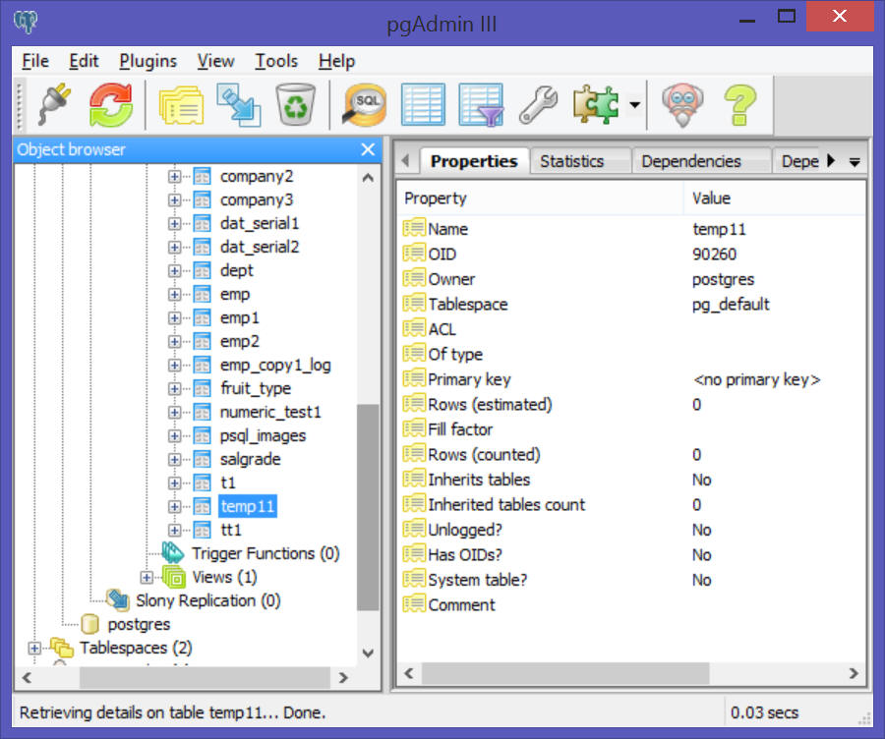
Task: Open the tab list dropdown arrow
Action: pyautogui.click(x=855, y=162)
